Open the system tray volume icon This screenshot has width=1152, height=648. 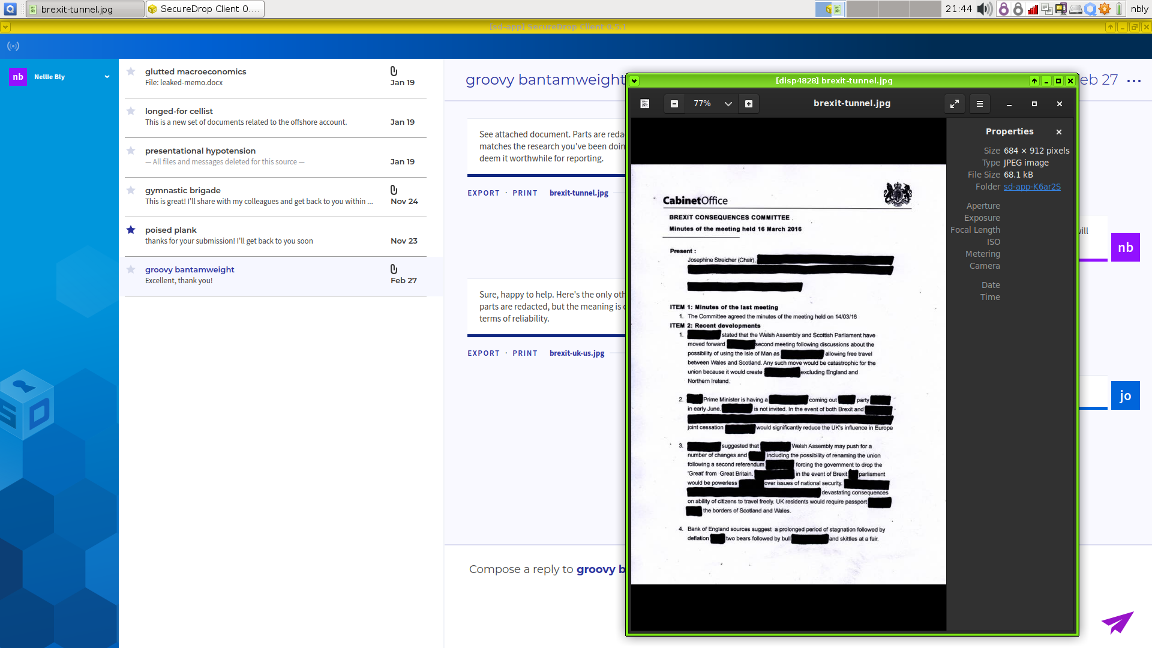[x=984, y=9]
